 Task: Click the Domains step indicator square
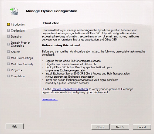(8, 36)
